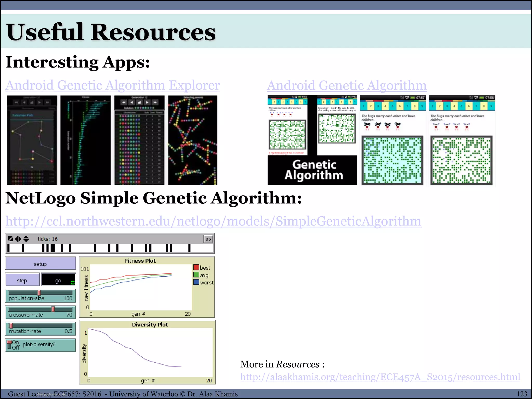Image resolution: width=532 pixels, height=399 pixels.
Task: Click the green 'avg' legend swatch
Action: [x=196, y=275]
